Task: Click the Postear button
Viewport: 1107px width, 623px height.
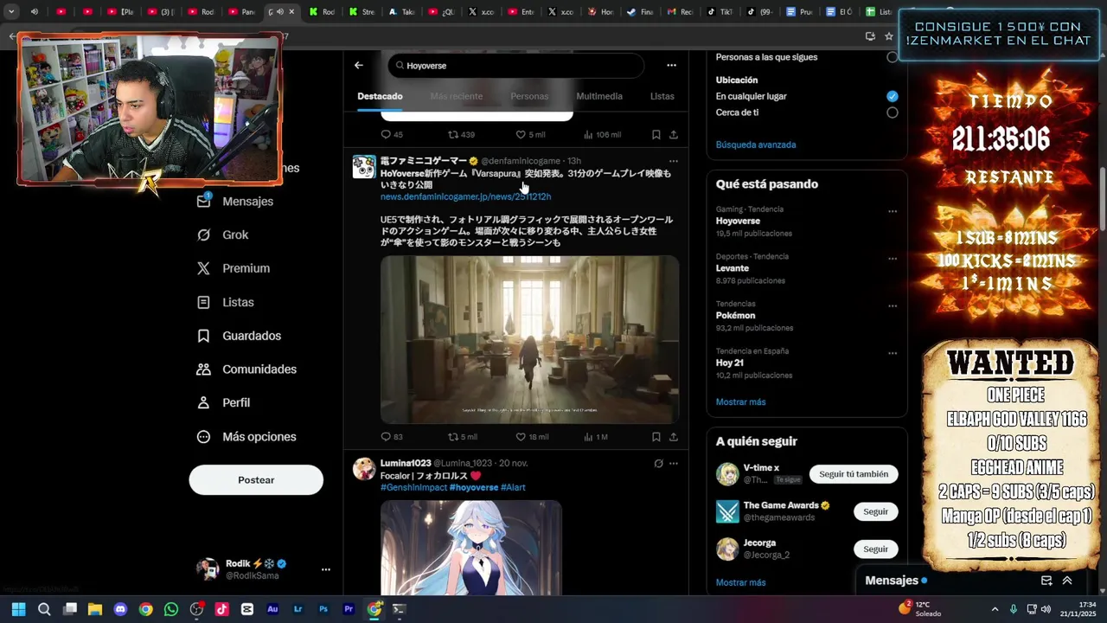Action: pos(256,480)
